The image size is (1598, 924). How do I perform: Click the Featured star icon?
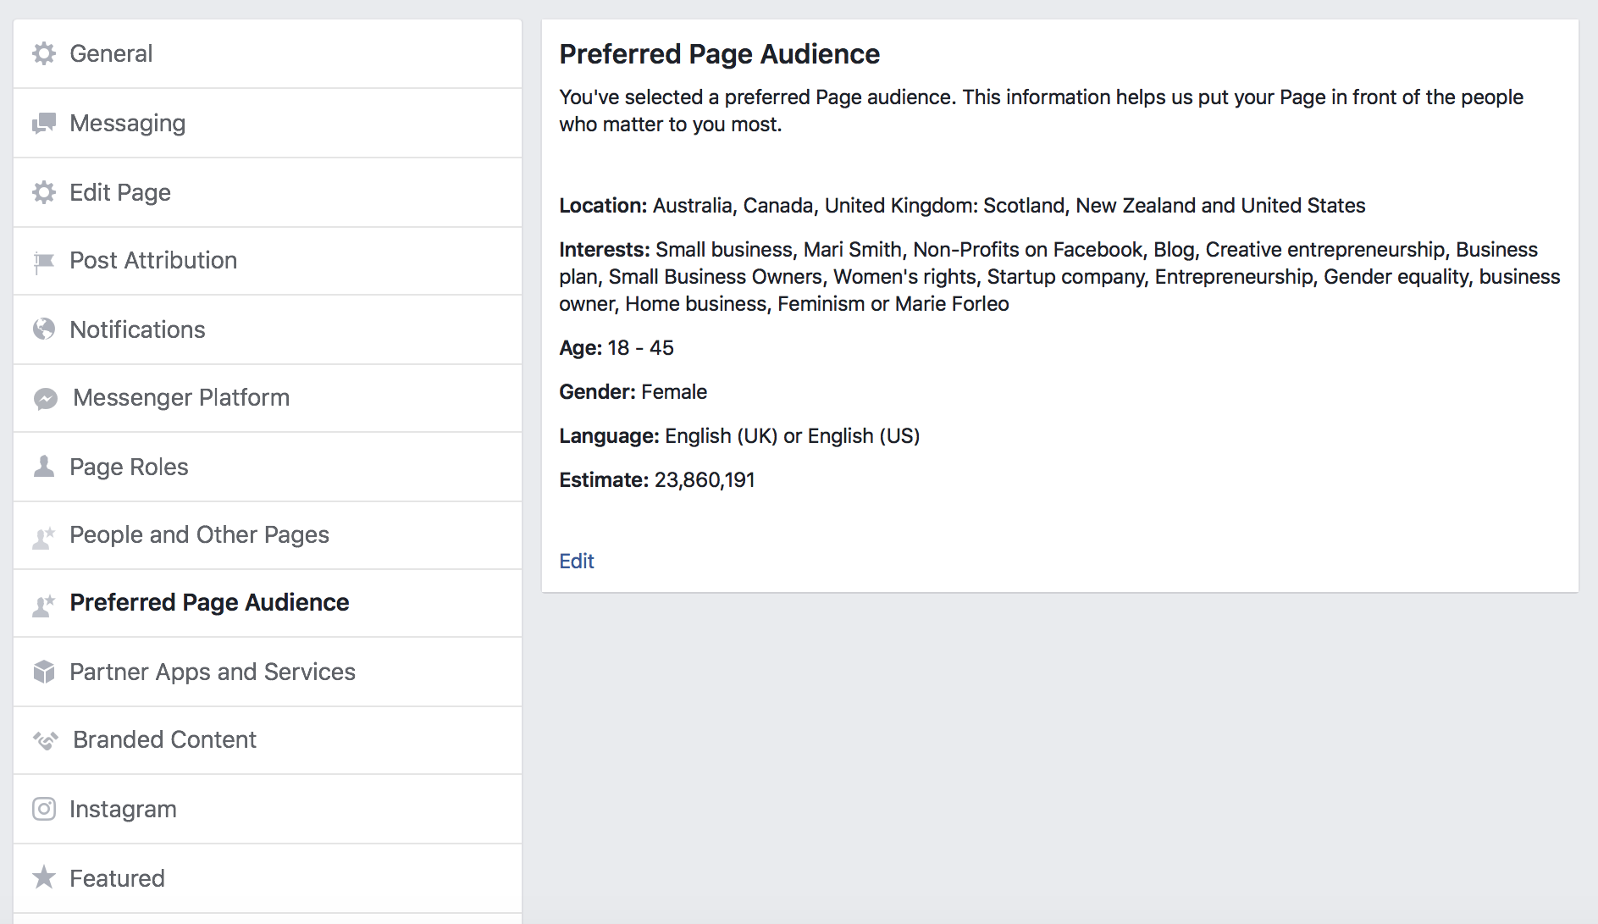[44, 877]
